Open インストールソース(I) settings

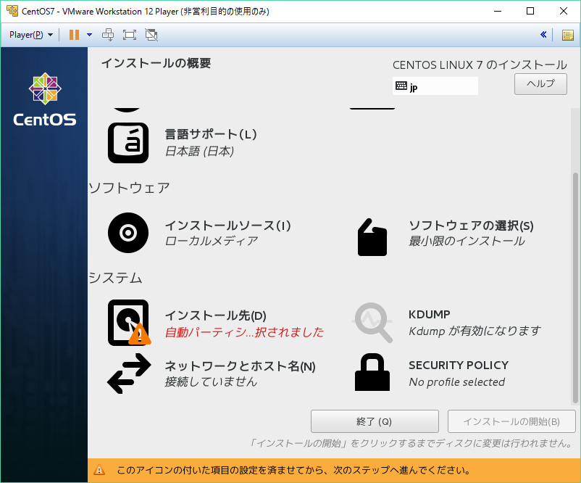pyautogui.click(x=227, y=225)
